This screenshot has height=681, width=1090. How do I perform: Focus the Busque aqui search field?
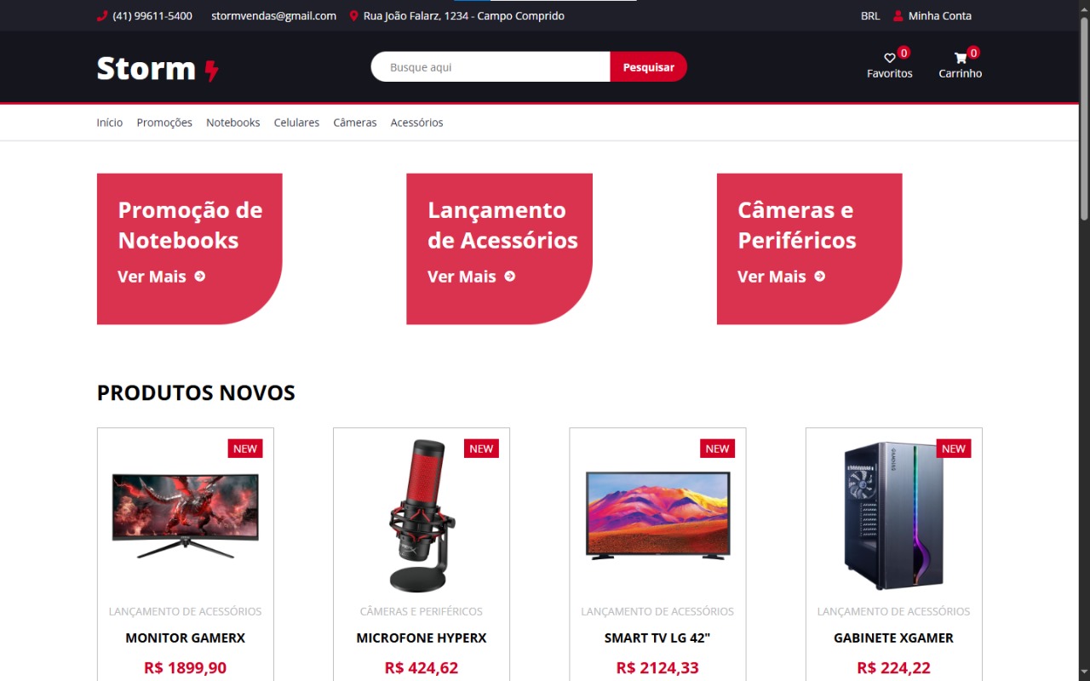[490, 66]
